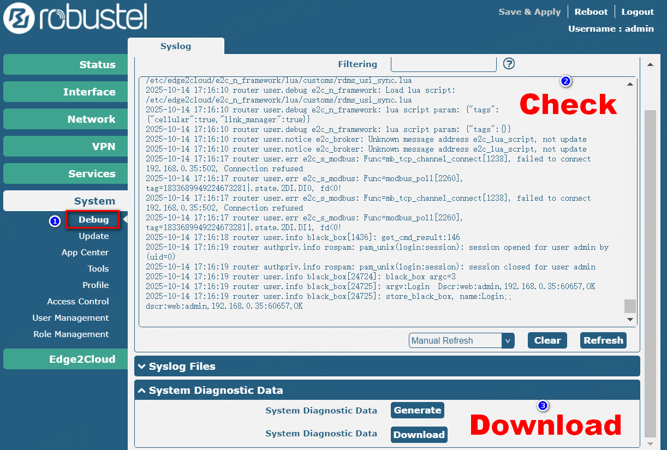Viewport: 667px width, 450px height.
Task: Click the help question mark beside Filtering
Action: pyautogui.click(x=509, y=64)
